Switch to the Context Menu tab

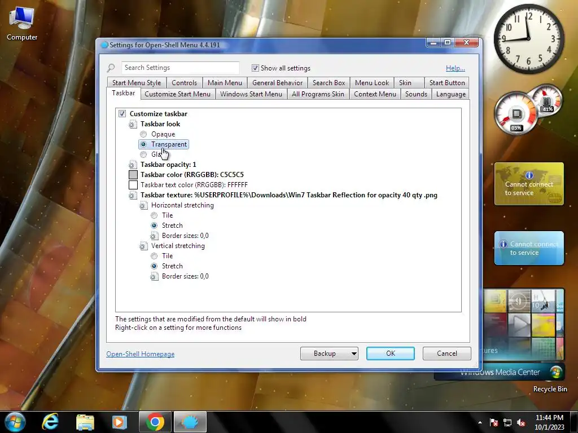[x=375, y=94]
